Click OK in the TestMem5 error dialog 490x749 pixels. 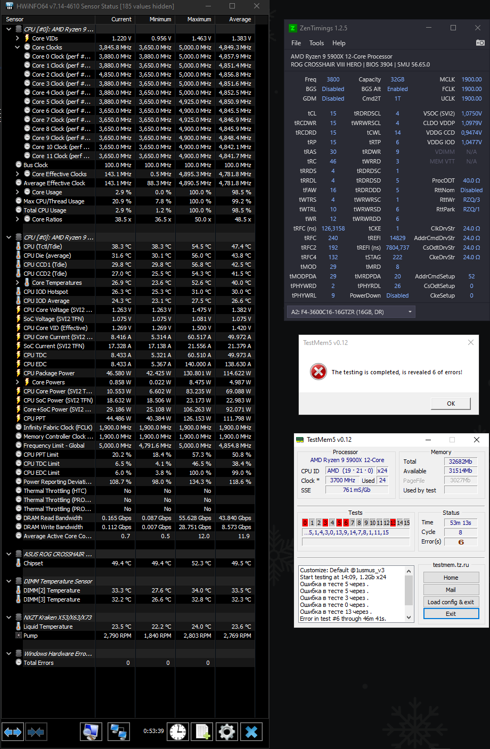[x=451, y=404]
